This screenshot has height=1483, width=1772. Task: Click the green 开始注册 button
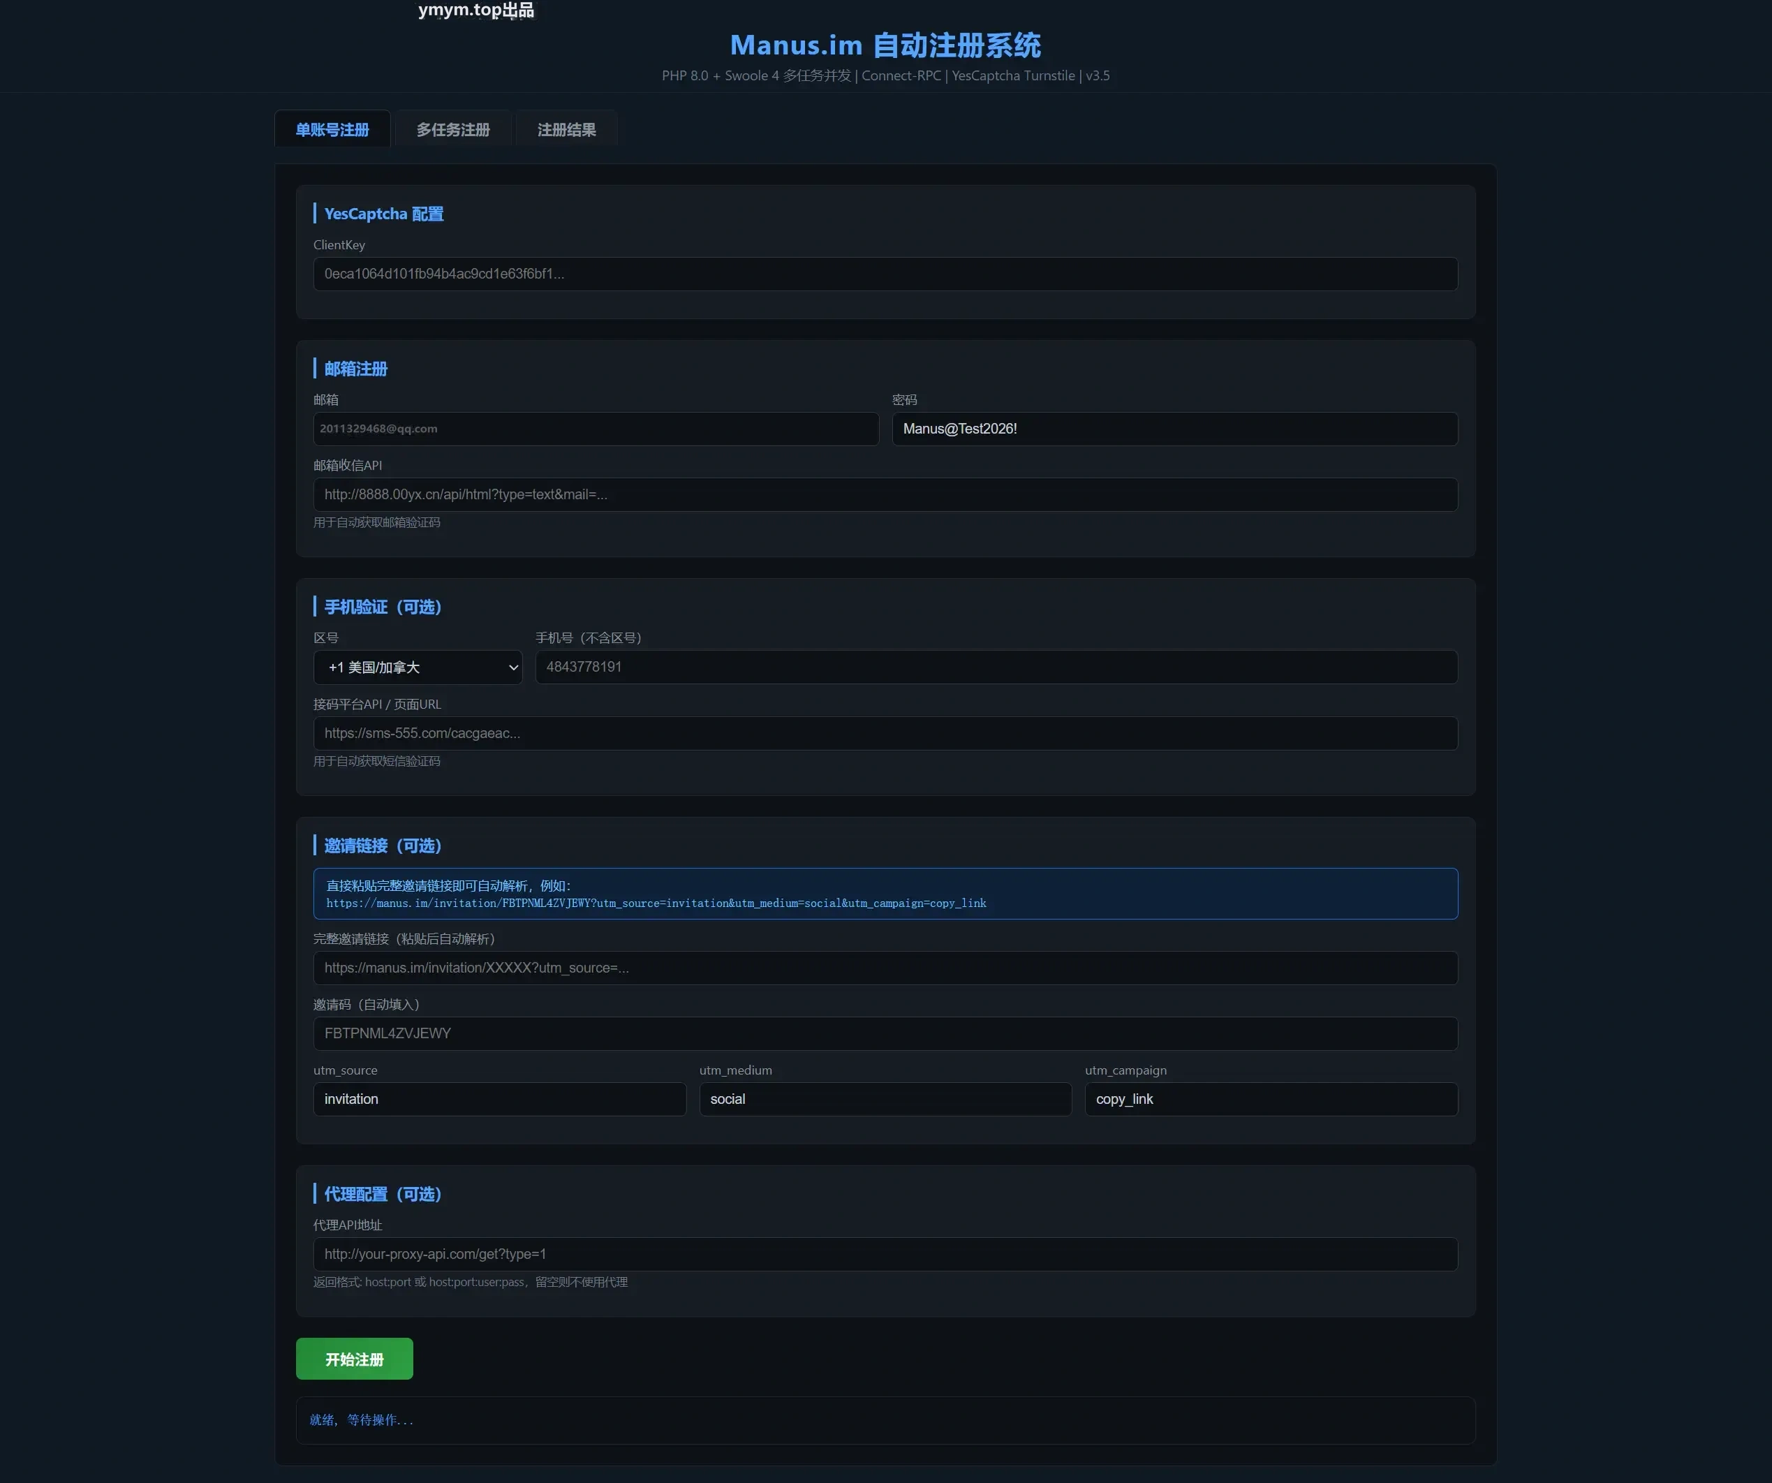(355, 1359)
